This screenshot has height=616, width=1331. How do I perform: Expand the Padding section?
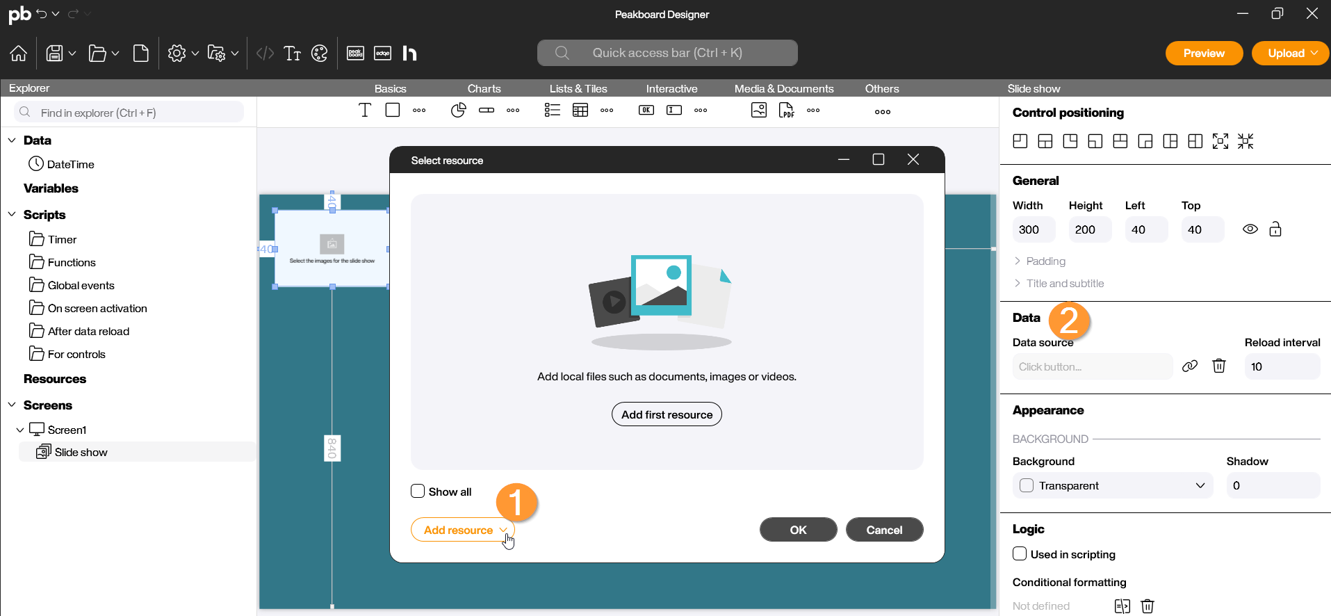[1045, 261]
